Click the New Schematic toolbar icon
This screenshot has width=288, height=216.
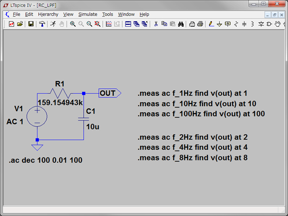coord(12,24)
